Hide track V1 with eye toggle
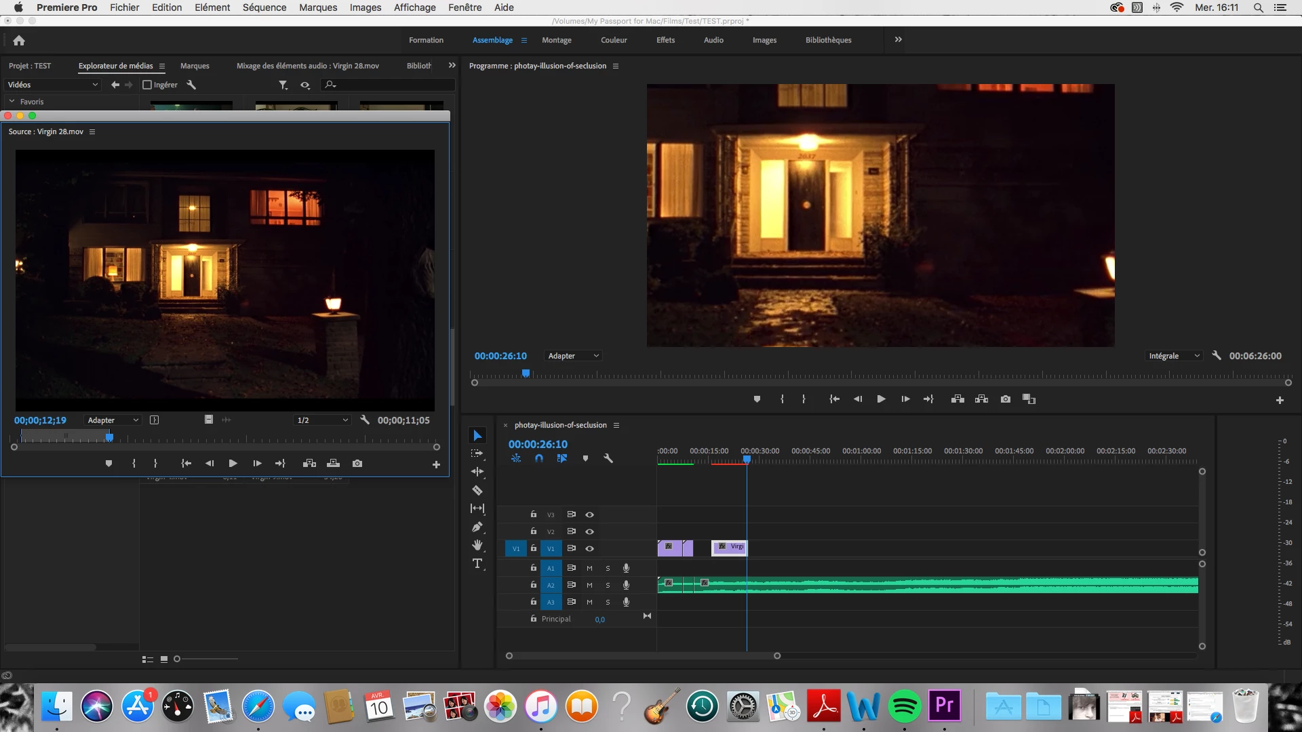 (x=589, y=548)
